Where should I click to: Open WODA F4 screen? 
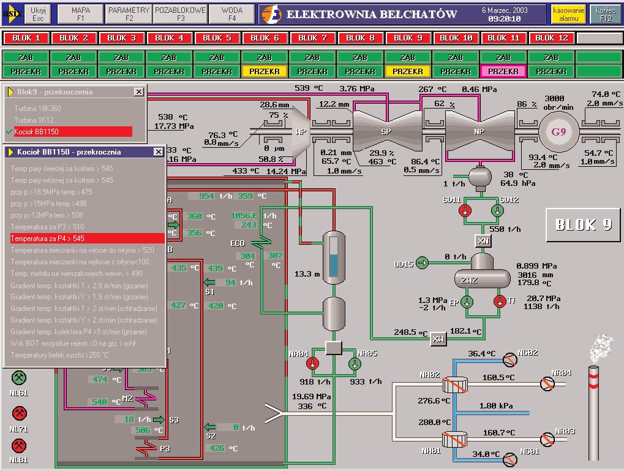[232, 14]
